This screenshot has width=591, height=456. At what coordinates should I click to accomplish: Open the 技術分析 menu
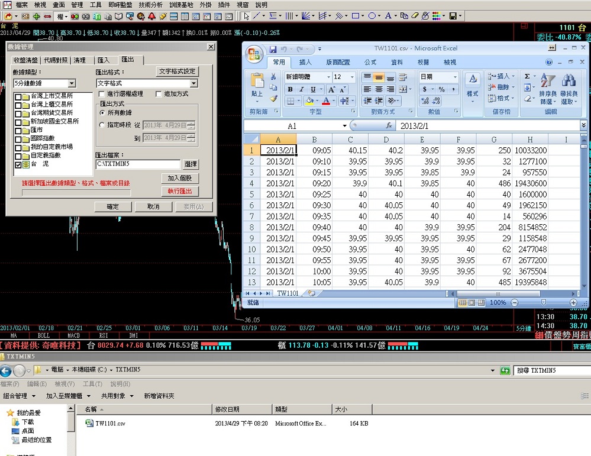pyautogui.click(x=150, y=5)
